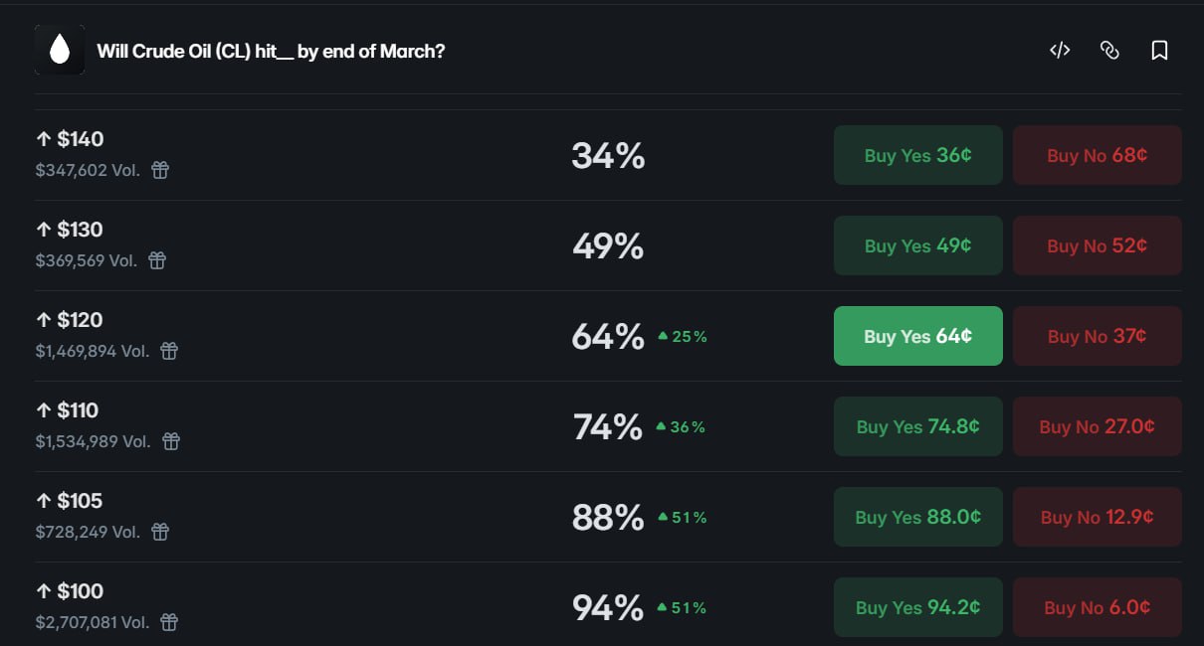
Task: Click rewards gift icon for $140 row
Action: pyautogui.click(x=160, y=170)
